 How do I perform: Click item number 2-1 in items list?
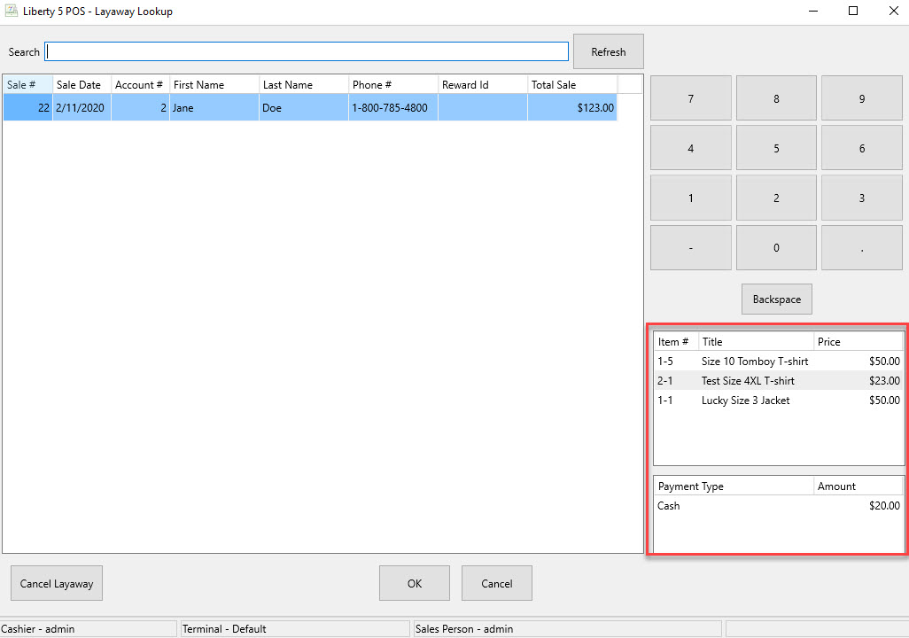point(665,381)
